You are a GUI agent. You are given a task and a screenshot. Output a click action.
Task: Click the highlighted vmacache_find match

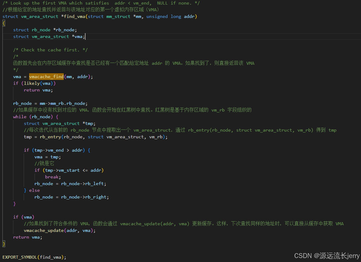tap(46, 76)
